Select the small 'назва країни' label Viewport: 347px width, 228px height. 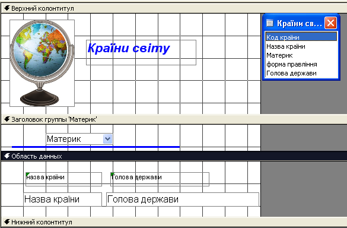coord(63,179)
